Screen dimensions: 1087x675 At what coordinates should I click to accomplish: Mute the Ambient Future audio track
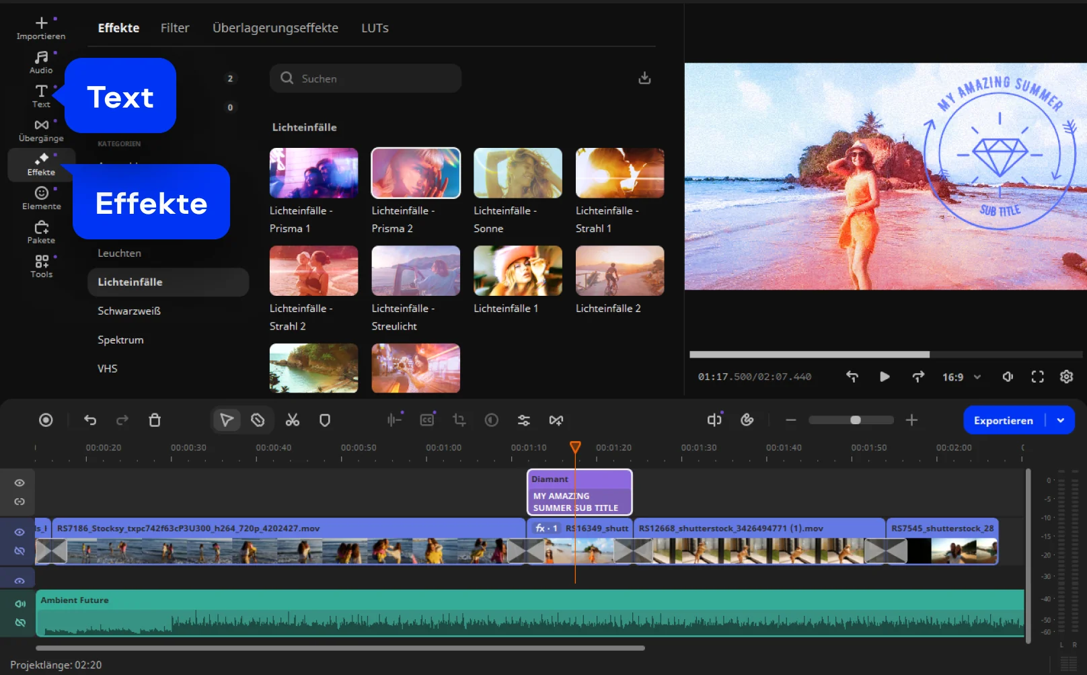20,604
